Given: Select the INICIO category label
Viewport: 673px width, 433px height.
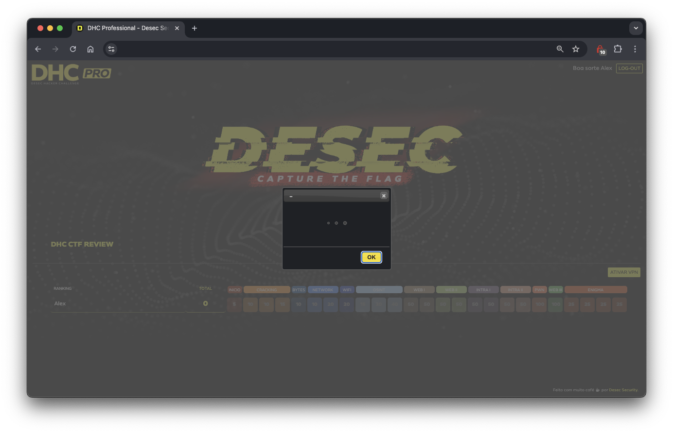Looking at the screenshot, I should pyautogui.click(x=234, y=290).
